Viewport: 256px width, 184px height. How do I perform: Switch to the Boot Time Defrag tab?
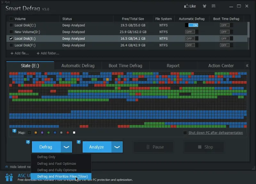point(125,66)
